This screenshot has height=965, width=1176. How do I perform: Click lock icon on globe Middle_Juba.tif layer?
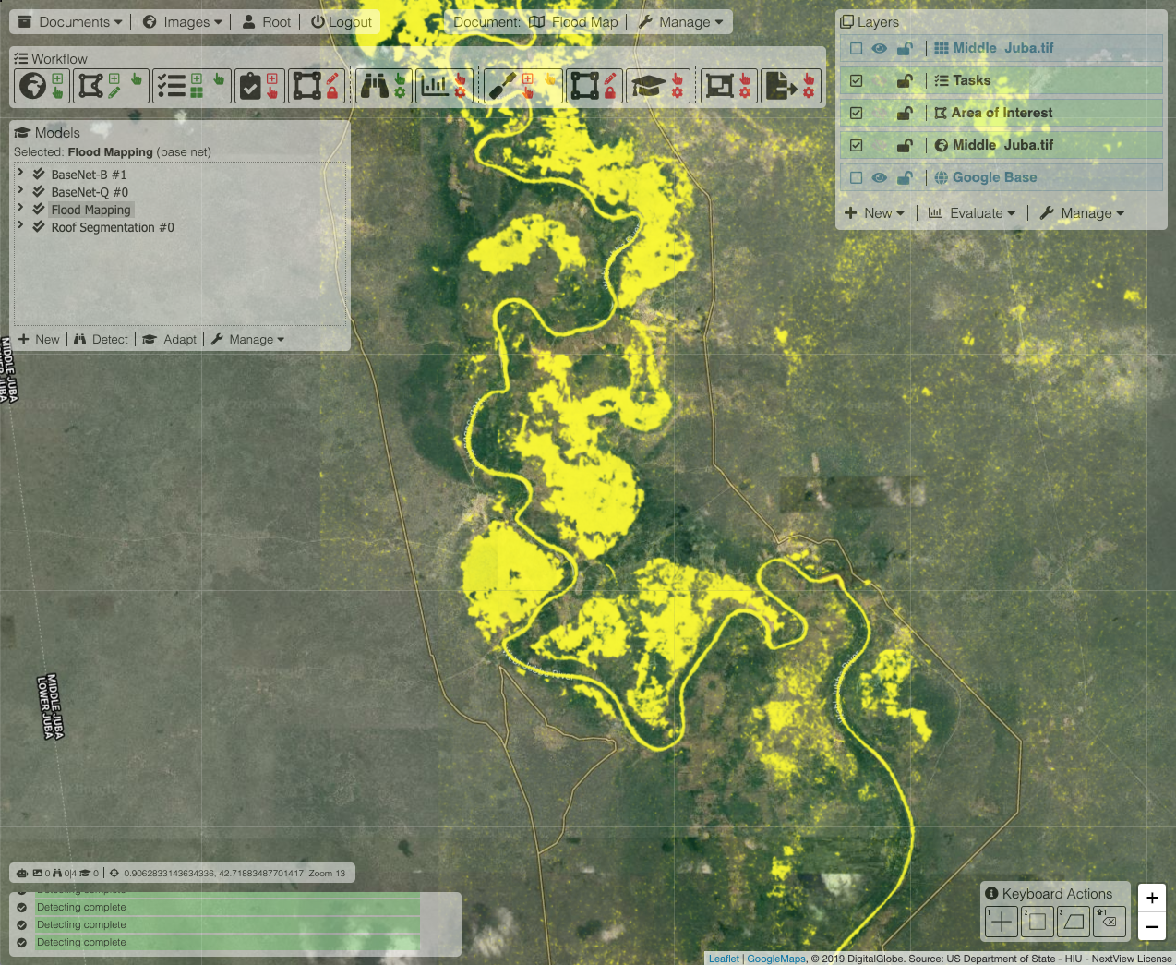tap(905, 145)
